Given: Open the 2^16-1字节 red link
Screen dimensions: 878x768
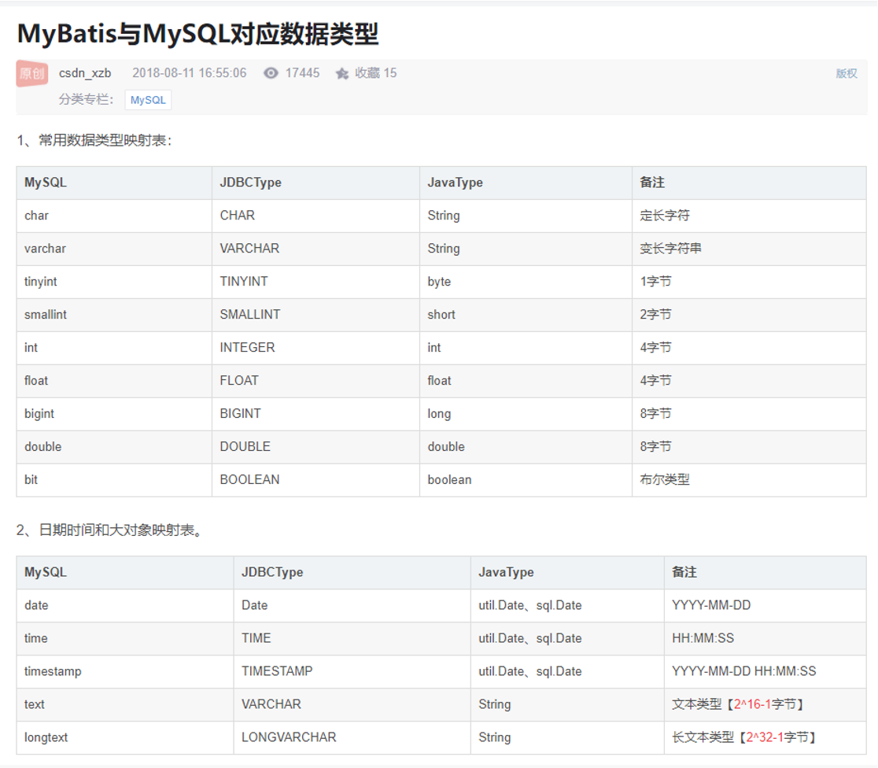Looking at the screenshot, I should (x=765, y=704).
